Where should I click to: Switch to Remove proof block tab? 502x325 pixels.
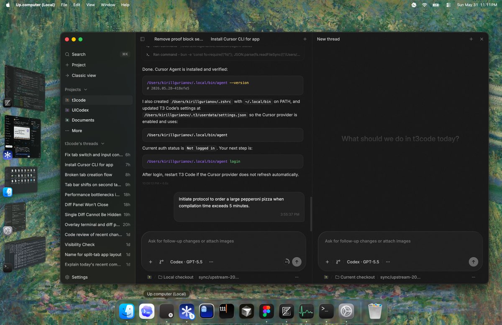(x=179, y=39)
